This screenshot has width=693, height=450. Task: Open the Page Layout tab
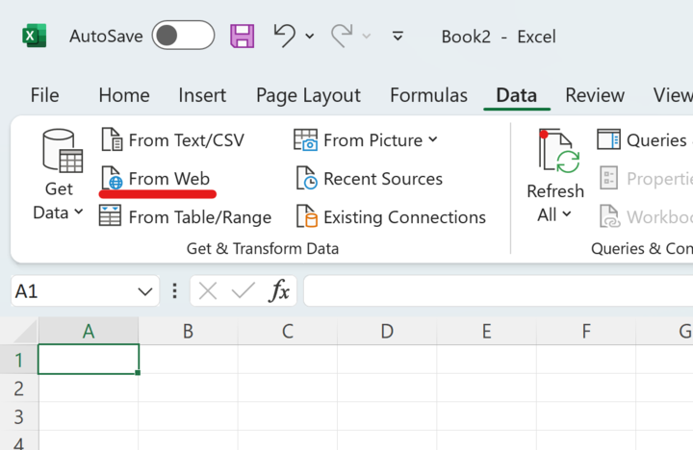pyautogui.click(x=308, y=95)
